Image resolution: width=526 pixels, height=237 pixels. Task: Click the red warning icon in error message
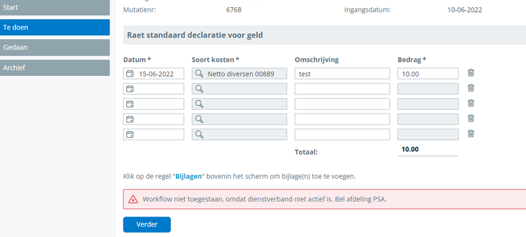pyautogui.click(x=133, y=199)
